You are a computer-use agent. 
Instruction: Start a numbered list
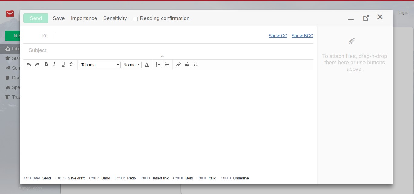[x=158, y=64]
